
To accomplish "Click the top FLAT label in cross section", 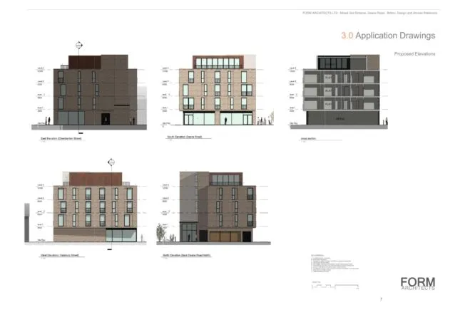I will point(329,77).
